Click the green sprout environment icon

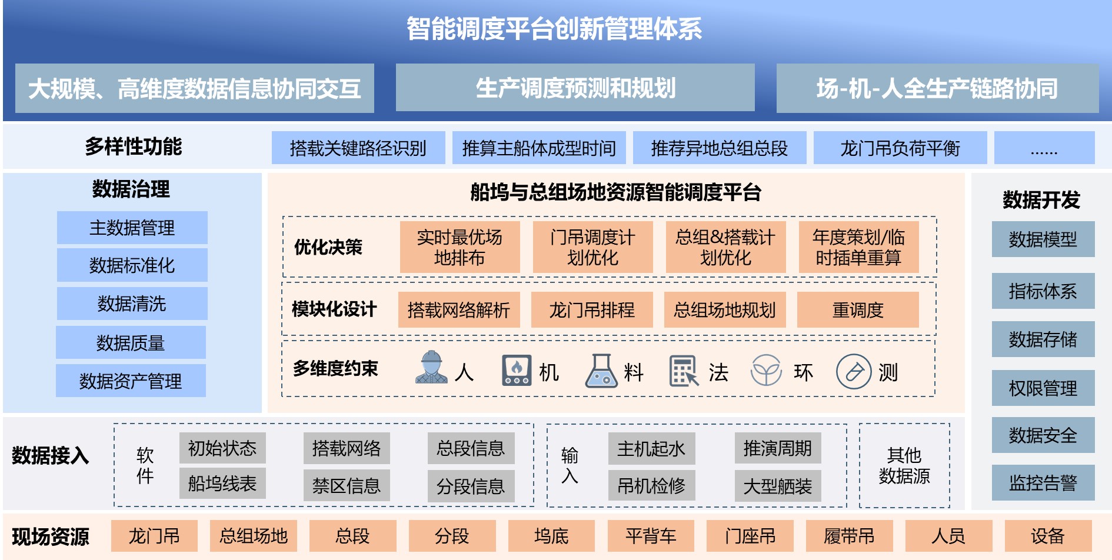pos(766,371)
